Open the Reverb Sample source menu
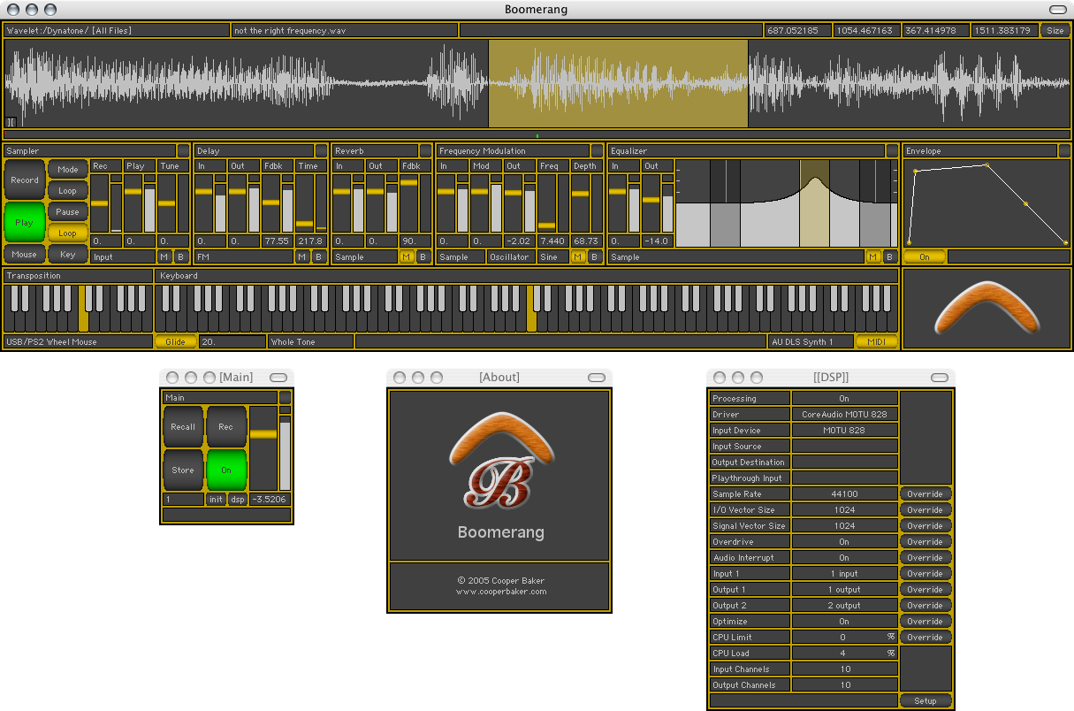Screen dimensions: 1074x711 pyautogui.click(x=364, y=257)
